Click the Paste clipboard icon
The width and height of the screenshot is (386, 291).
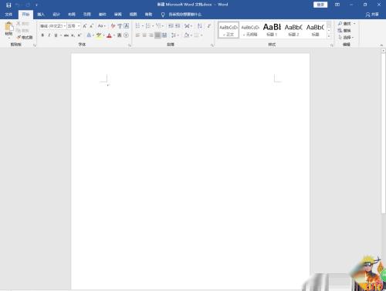(x=8, y=26)
